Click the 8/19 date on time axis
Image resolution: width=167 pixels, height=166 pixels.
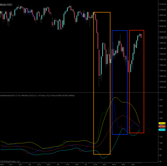(96, 164)
